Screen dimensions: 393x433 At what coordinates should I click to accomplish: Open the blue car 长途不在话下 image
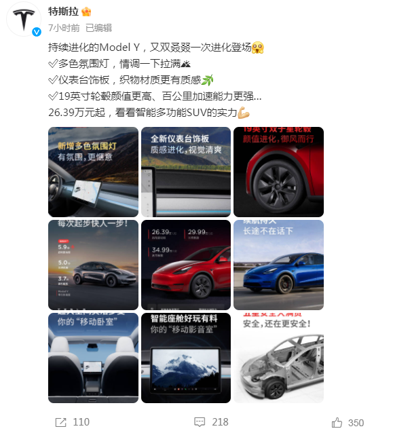[x=278, y=265]
